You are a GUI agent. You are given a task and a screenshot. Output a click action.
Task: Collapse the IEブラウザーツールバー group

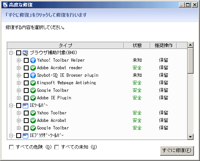[11, 135]
